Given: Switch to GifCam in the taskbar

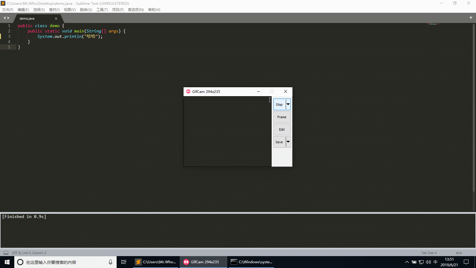Looking at the screenshot, I should (204, 262).
